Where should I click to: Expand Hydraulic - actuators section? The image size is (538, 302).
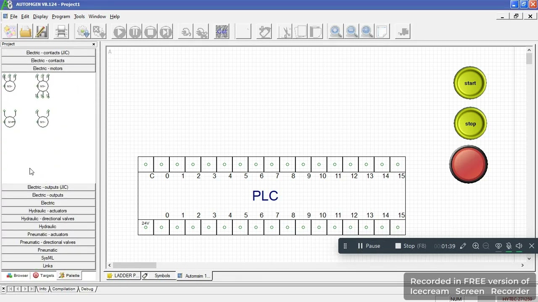[48, 211]
